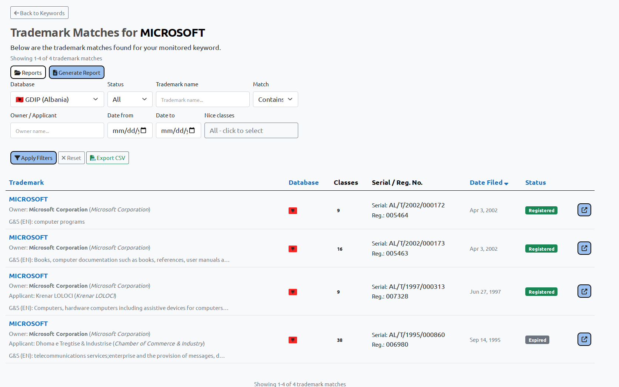Open the Database dropdown showing GDIP (Albania)
619x387 pixels.
57,99
